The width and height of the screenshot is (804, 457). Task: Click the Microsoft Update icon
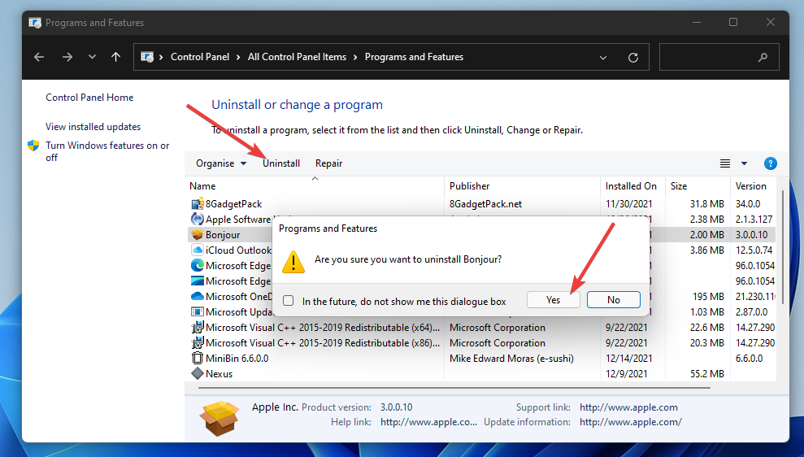(x=198, y=311)
